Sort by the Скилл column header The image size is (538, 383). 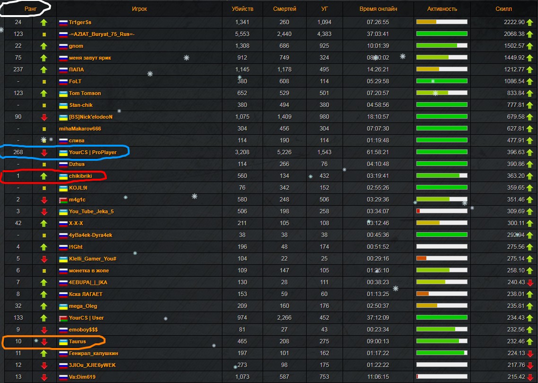click(x=503, y=9)
